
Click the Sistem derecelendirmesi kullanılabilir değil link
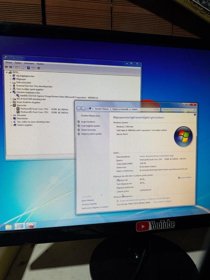pos(157,156)
